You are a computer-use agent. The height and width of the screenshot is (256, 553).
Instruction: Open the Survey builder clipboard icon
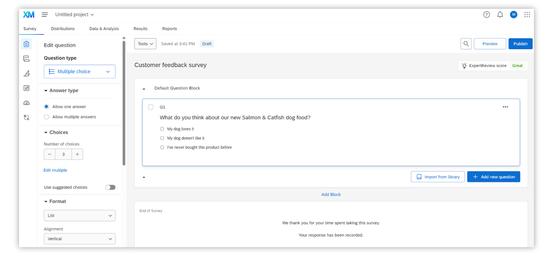point(26,44)
